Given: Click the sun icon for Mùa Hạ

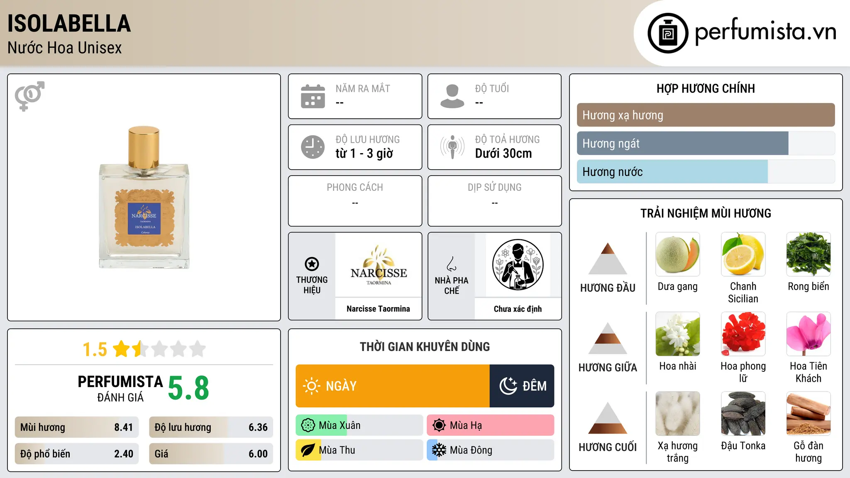Looking at the screenshot, I should (439, 425).
